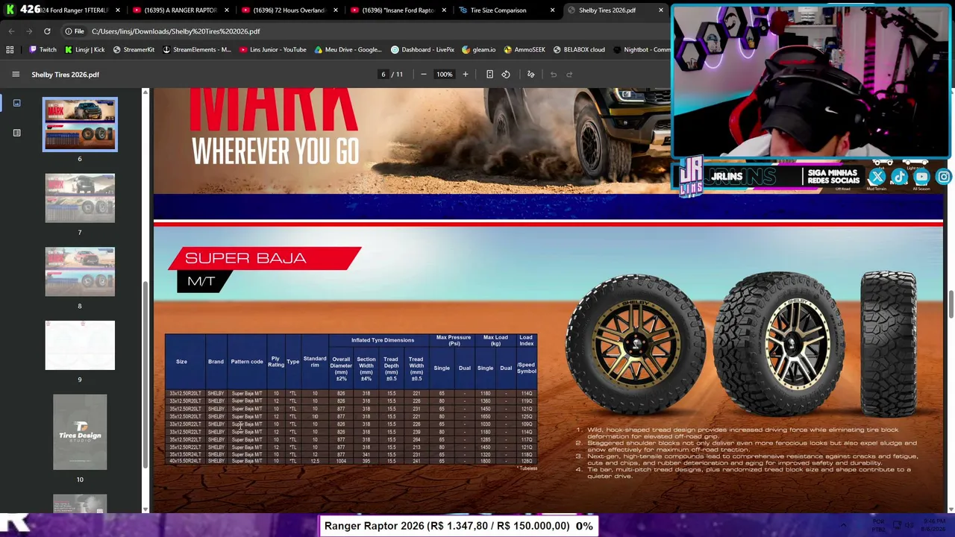Zoom out of the PDF
This screenshot has height=537, width=955.
424,74
